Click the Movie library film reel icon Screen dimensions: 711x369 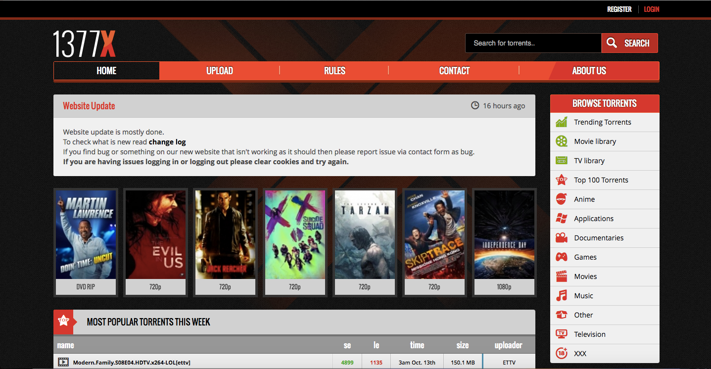tap(561, 141)
